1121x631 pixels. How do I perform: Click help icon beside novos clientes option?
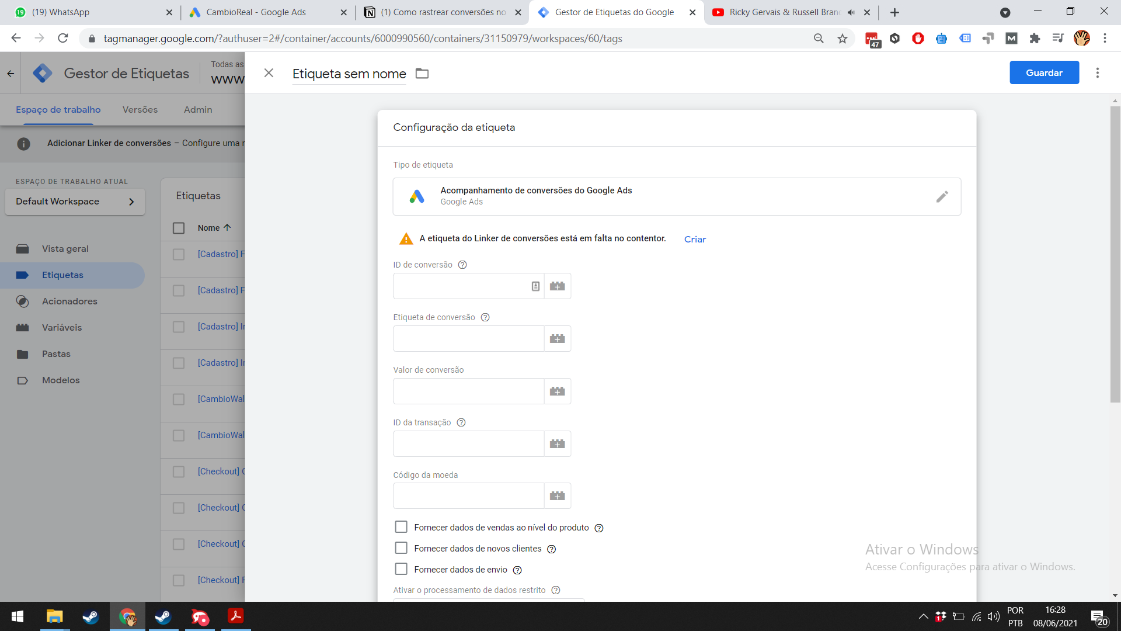[552, 549]
